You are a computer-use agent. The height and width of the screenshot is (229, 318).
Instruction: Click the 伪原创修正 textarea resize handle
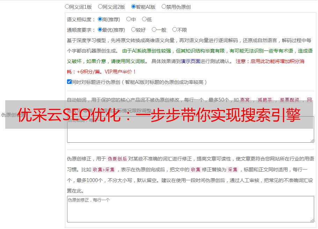(312, 220)
